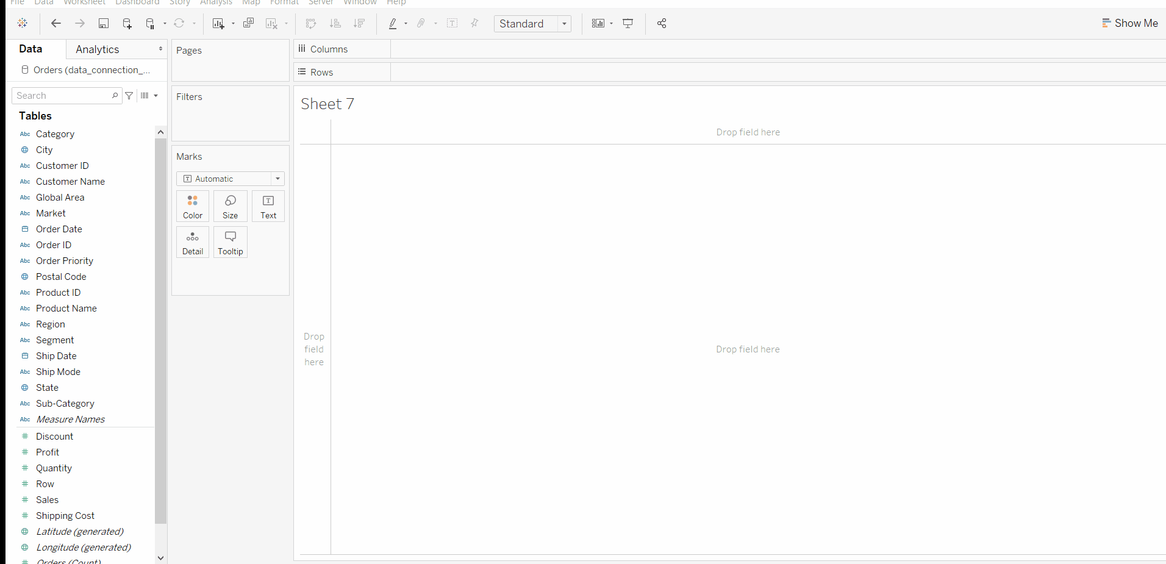
Task: Select the Measure Names field
Action: (x=70, y=419)
